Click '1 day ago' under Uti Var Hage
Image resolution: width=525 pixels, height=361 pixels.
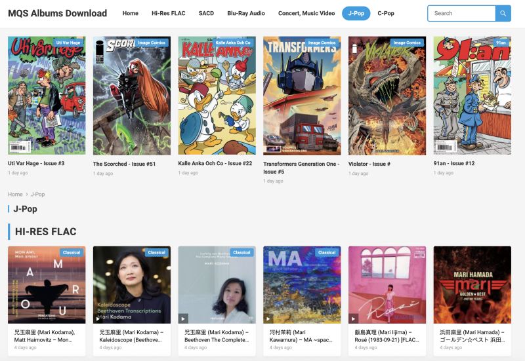[x=18, y=173]
